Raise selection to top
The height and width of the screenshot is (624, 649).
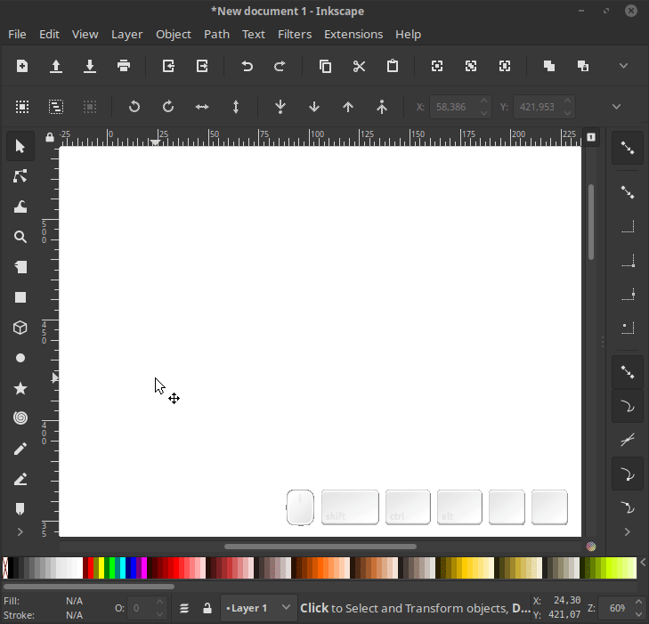(x=382, y=107)
